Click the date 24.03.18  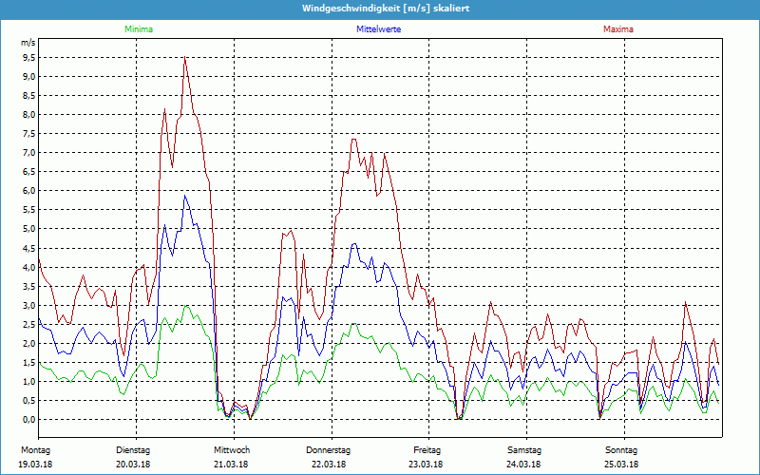(523, 465)
